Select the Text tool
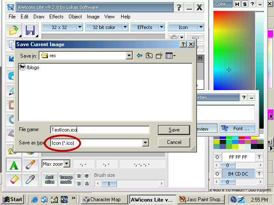Viewport: 274px width, 205px height. (x=14, y=165)
